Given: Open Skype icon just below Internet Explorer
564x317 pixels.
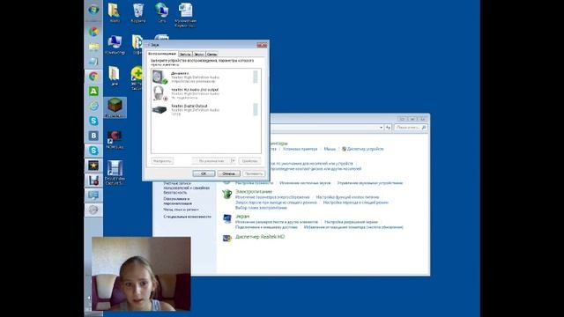Looking at the screenshot, I should [x=93, y=121].
